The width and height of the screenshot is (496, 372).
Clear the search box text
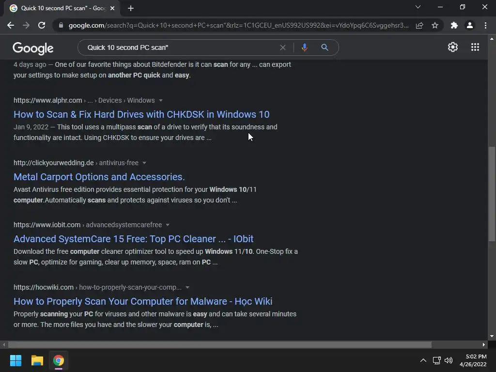[283, 47]
